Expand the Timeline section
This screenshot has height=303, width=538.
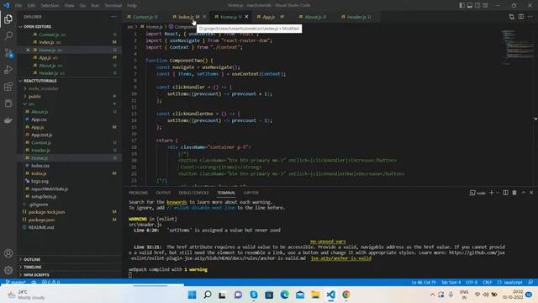point(32,267)
